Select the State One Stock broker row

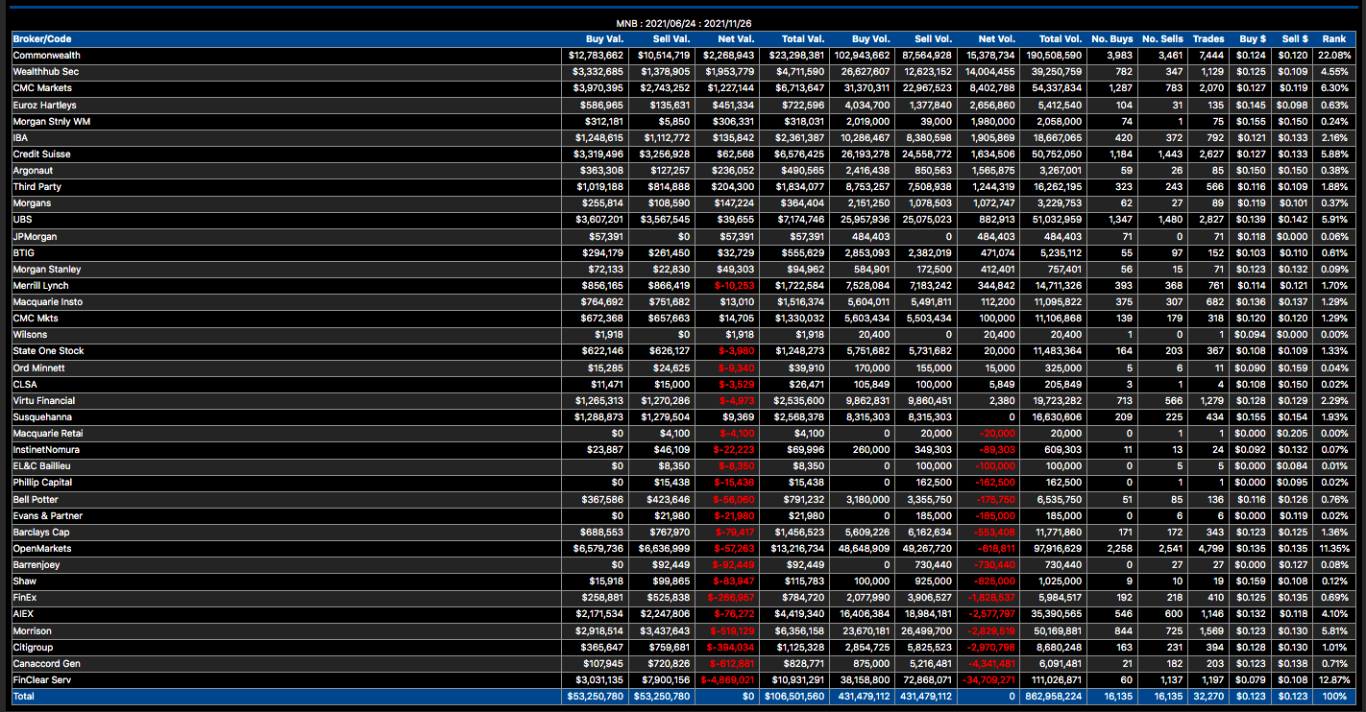tap(683, 350)
